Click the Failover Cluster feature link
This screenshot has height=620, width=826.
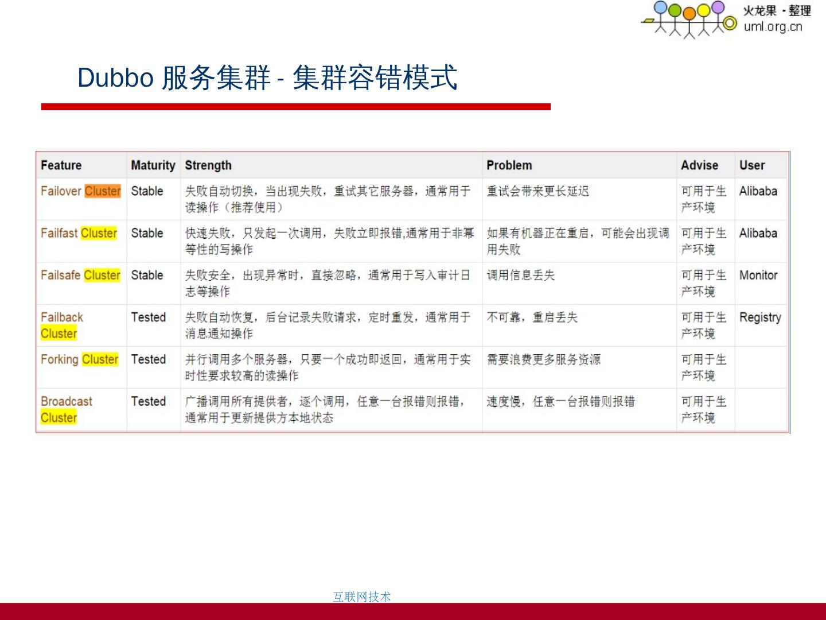tap(80, 191)
